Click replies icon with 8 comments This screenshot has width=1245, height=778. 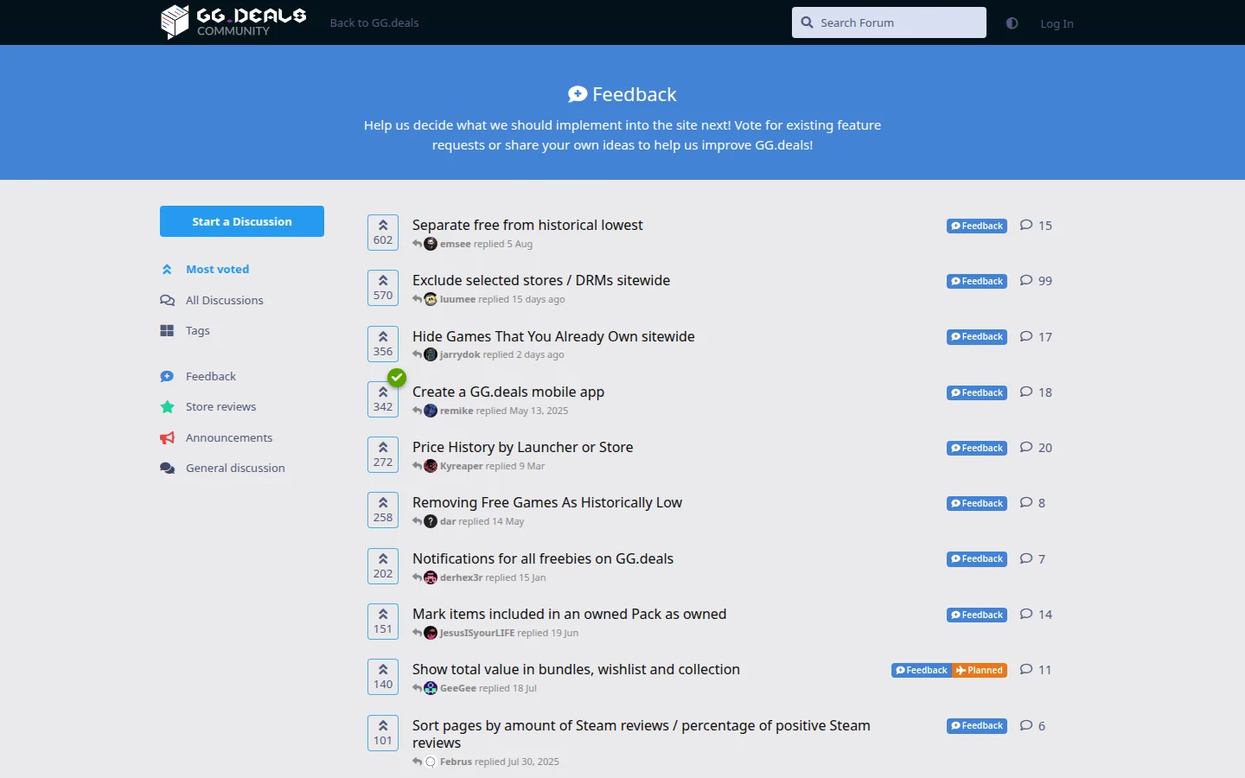pos(1026,502)
